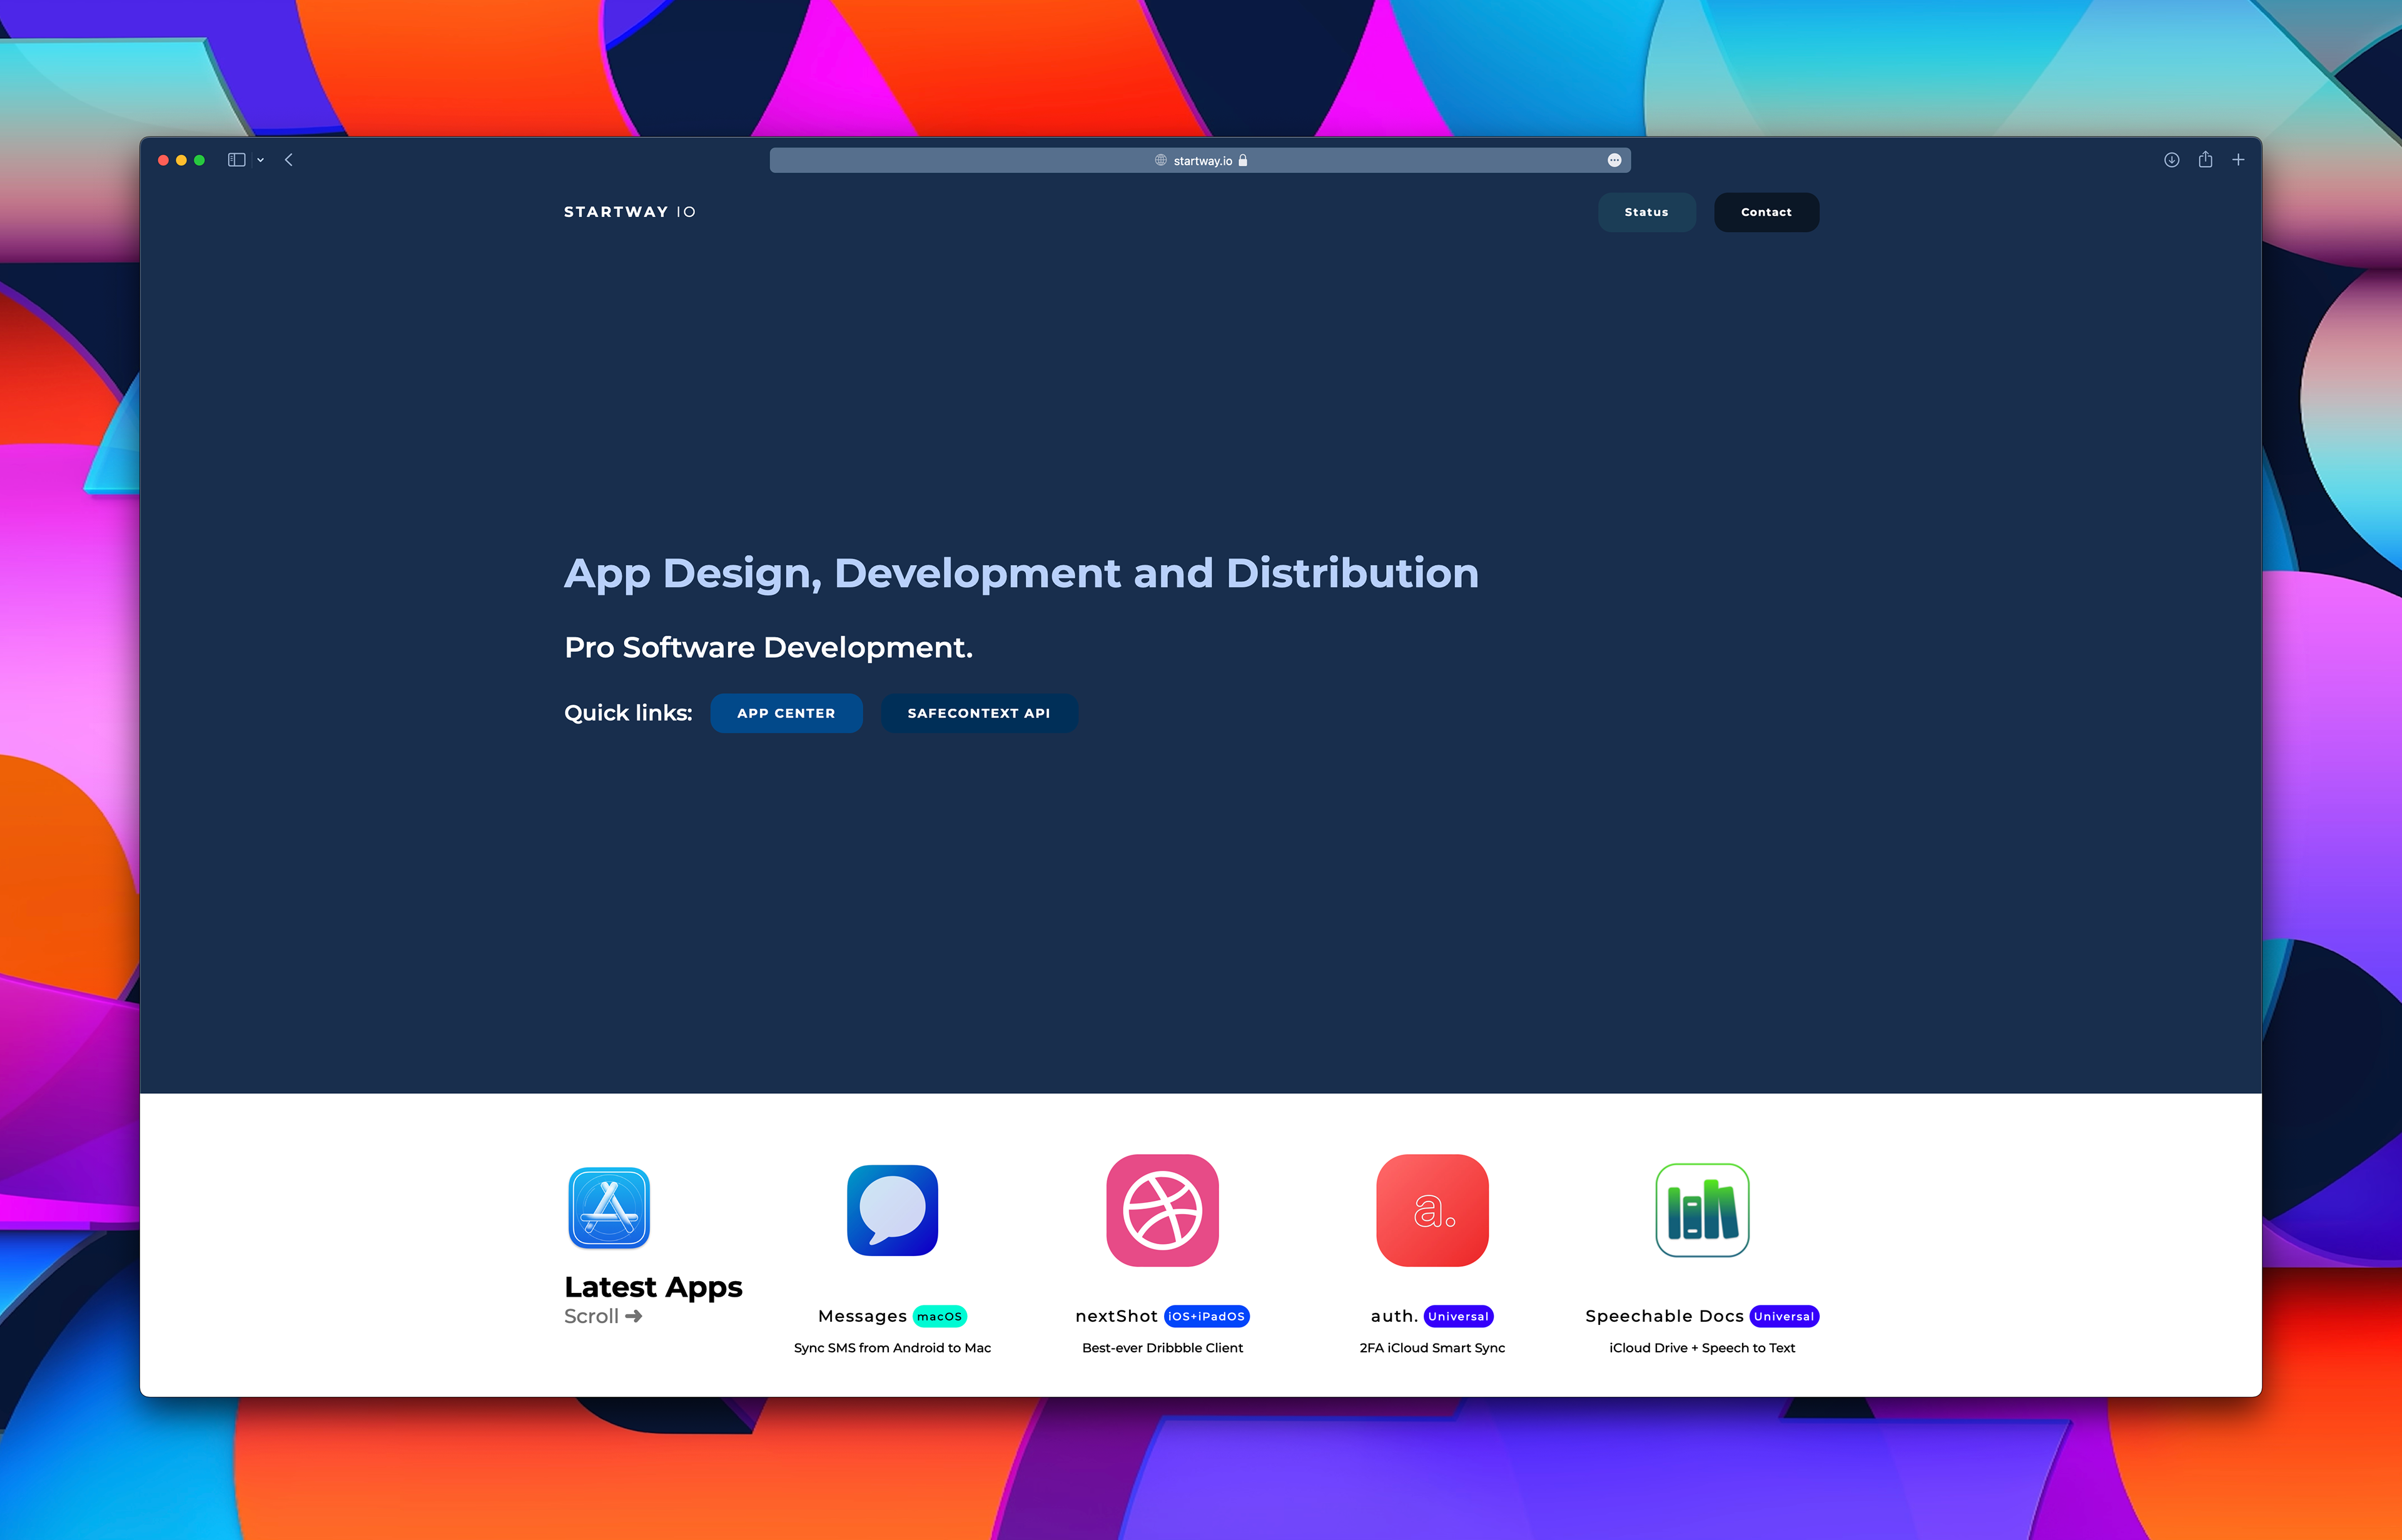Open the App Store icon under Latest Apps
Image resolution: width=2402 pixels, height=1540 pixels.
(x=609, y=1208)
